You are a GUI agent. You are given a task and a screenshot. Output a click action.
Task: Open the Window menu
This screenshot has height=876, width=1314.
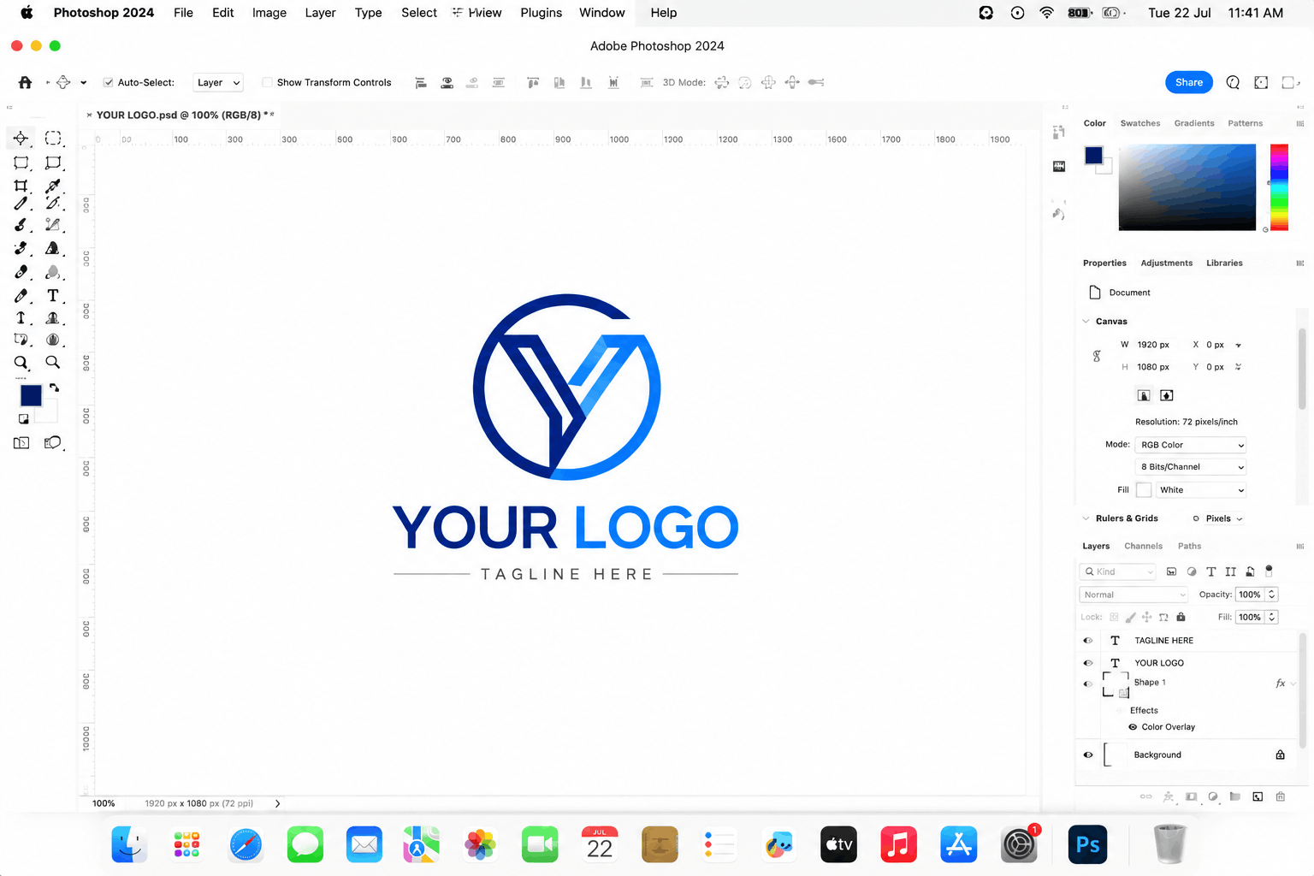pyautogui.click(x=602, y=13)
